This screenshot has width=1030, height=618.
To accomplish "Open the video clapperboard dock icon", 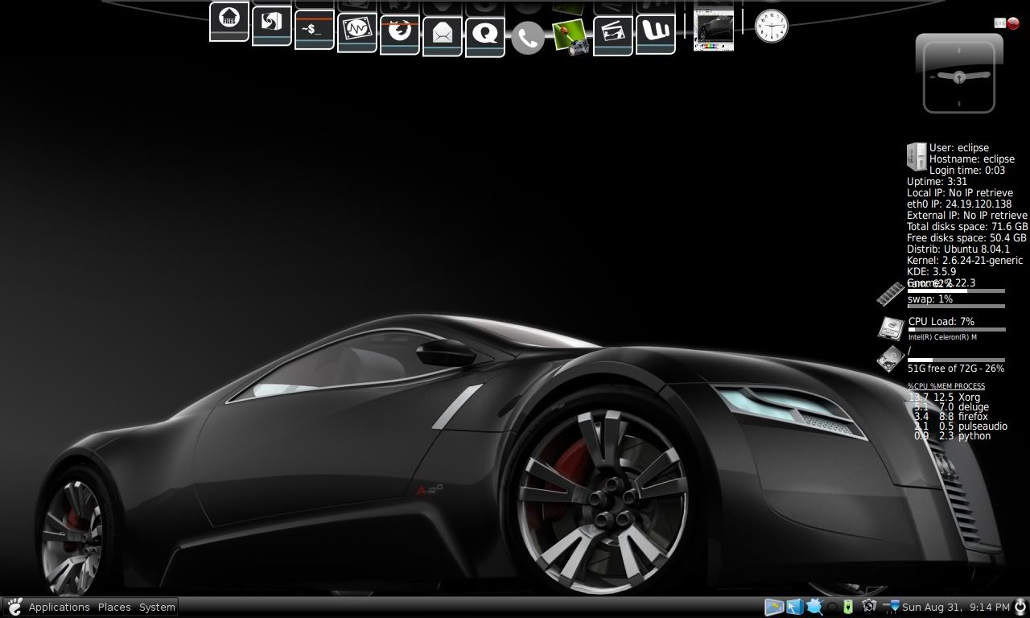I will point(613,35).
